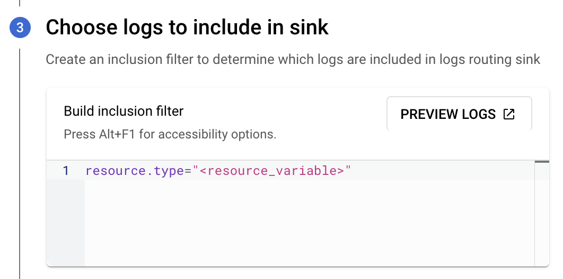563x279 pixels.
Task: Click the external link icon in Preview Logs
Action: [509, 114]
